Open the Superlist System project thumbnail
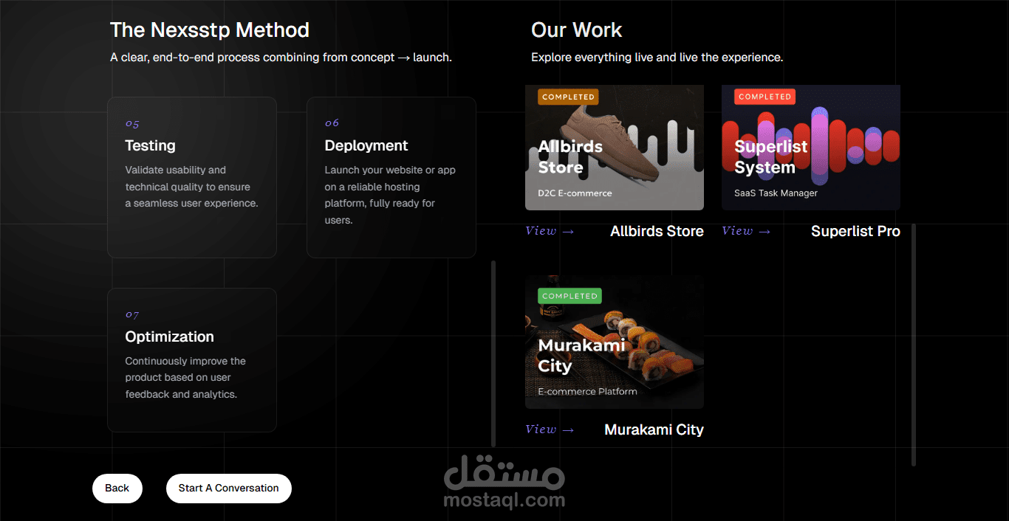Image resolution: width=1009 pixels, height=521 pixels. pos(811,148)
